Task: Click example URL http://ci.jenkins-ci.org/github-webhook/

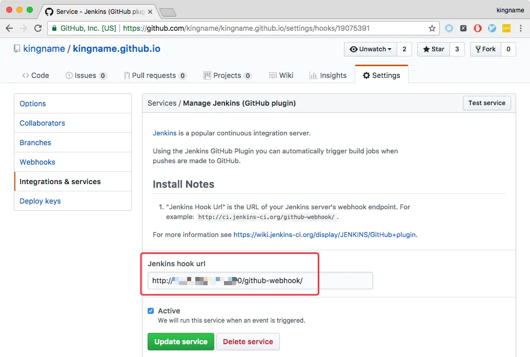Action: point(267,217)
